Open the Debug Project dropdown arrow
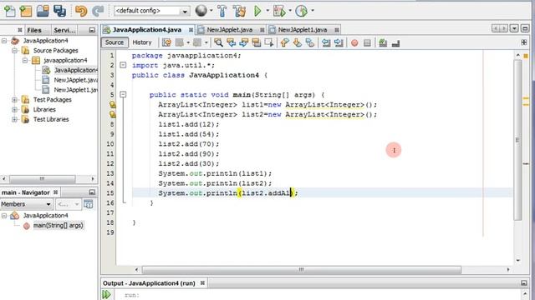 tap(290, 11)
